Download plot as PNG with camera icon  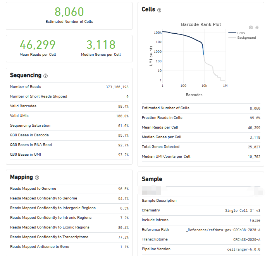(x=251, y=27)
